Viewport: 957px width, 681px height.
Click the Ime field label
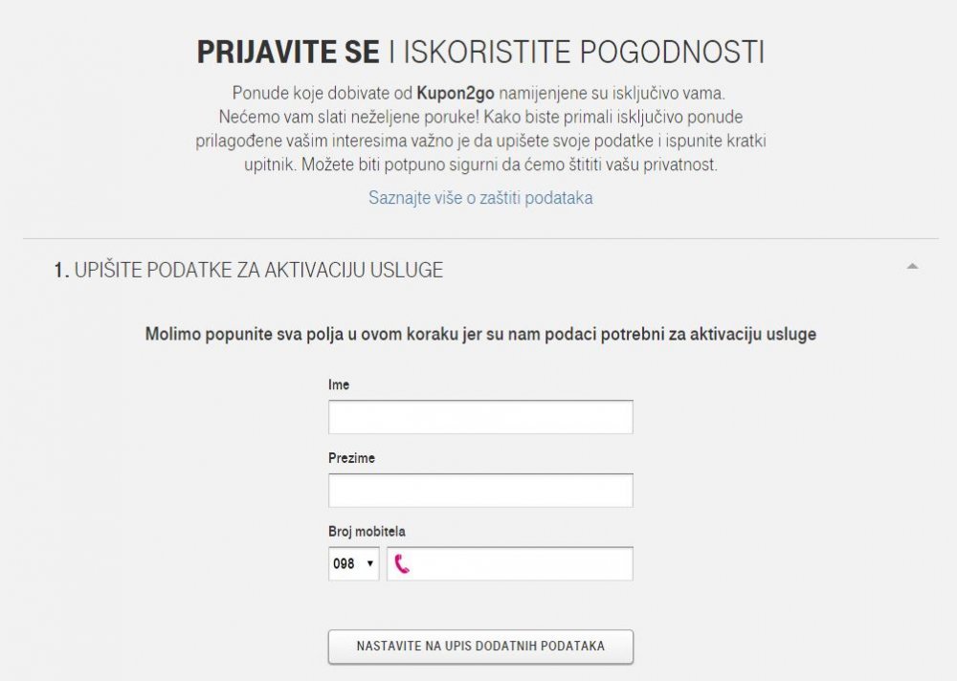coord(339,384)
